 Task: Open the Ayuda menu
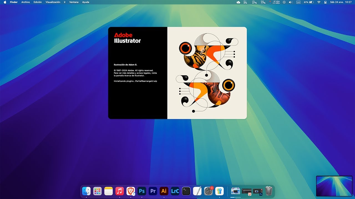[86, 2]
